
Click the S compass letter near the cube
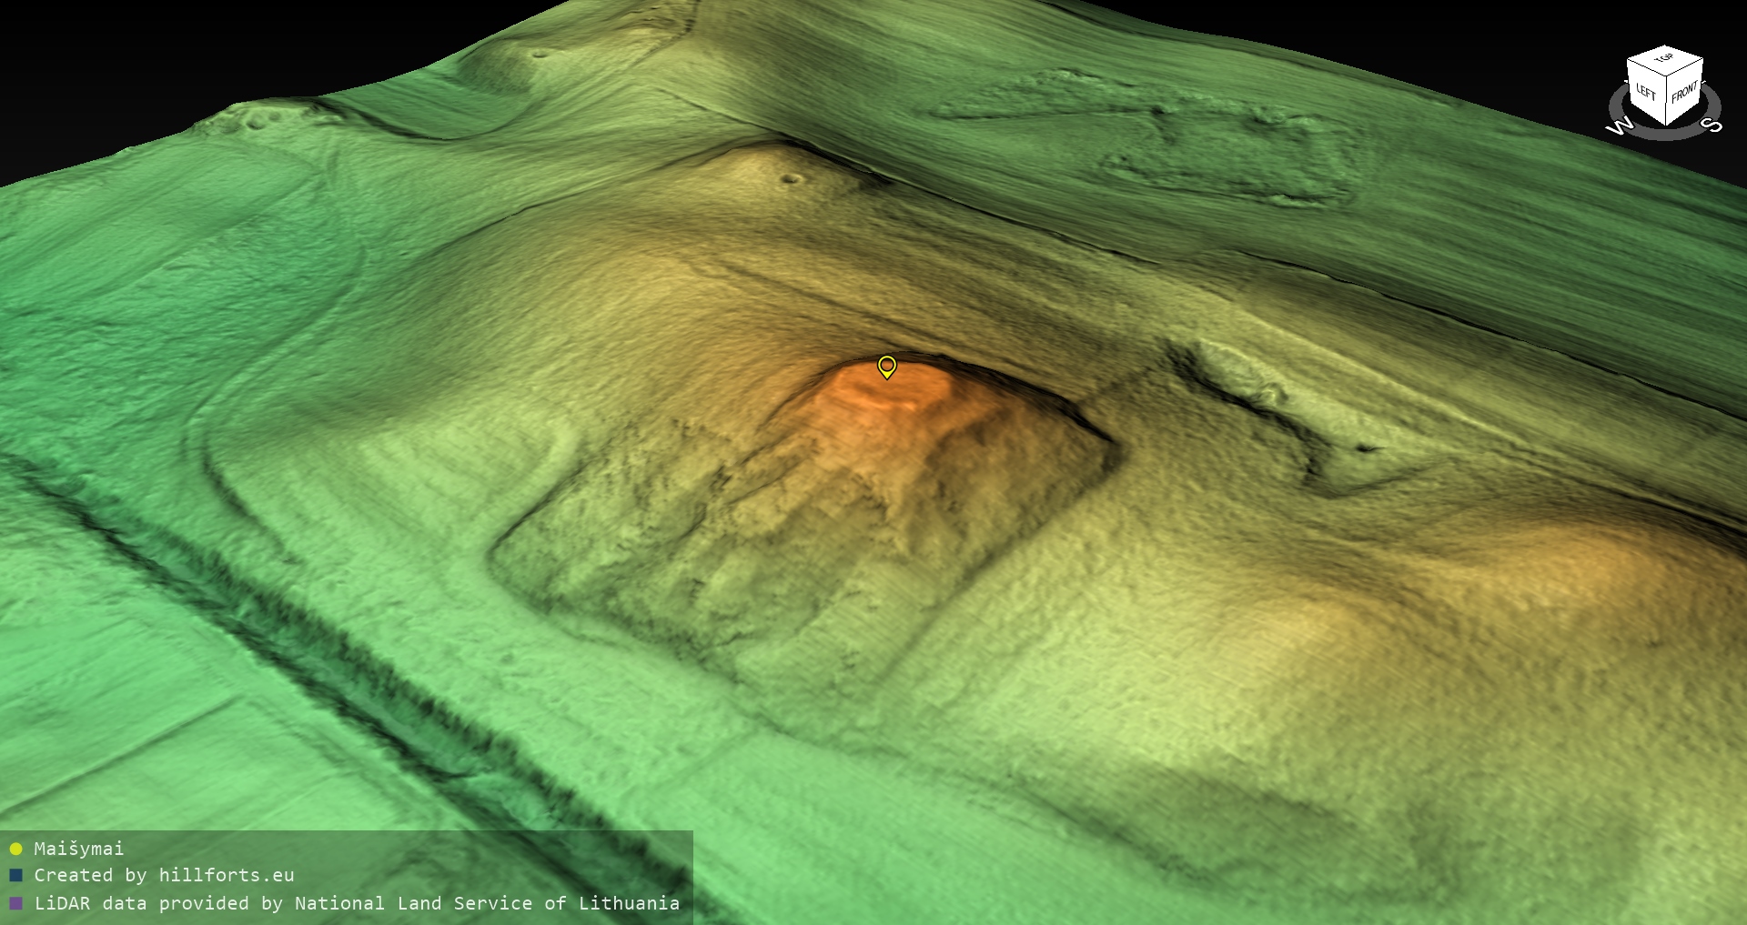tap(1712, 125)
